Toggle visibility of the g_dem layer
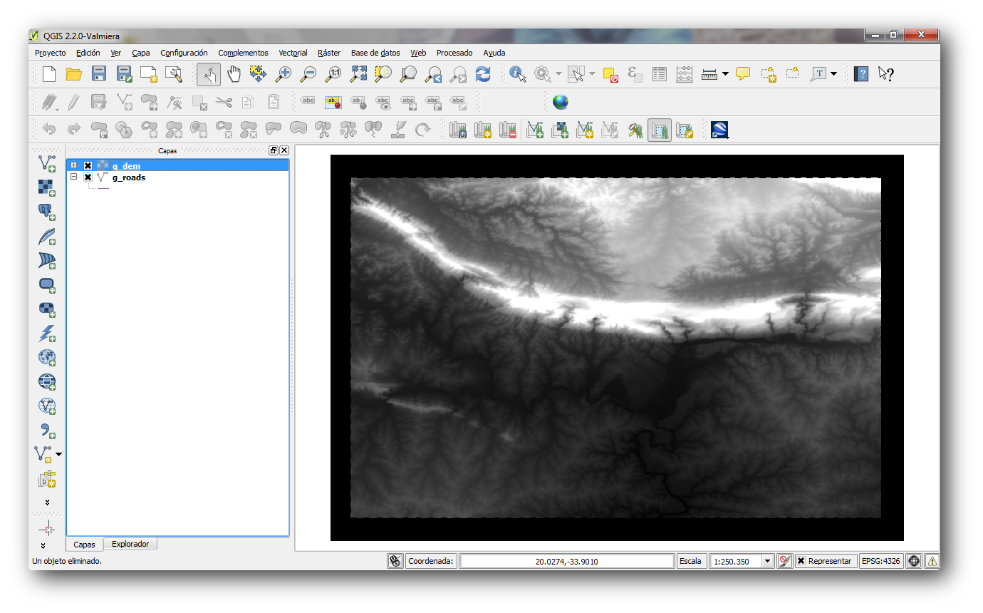This screenshot has width=983, height=613. click(x=88, y=166)
